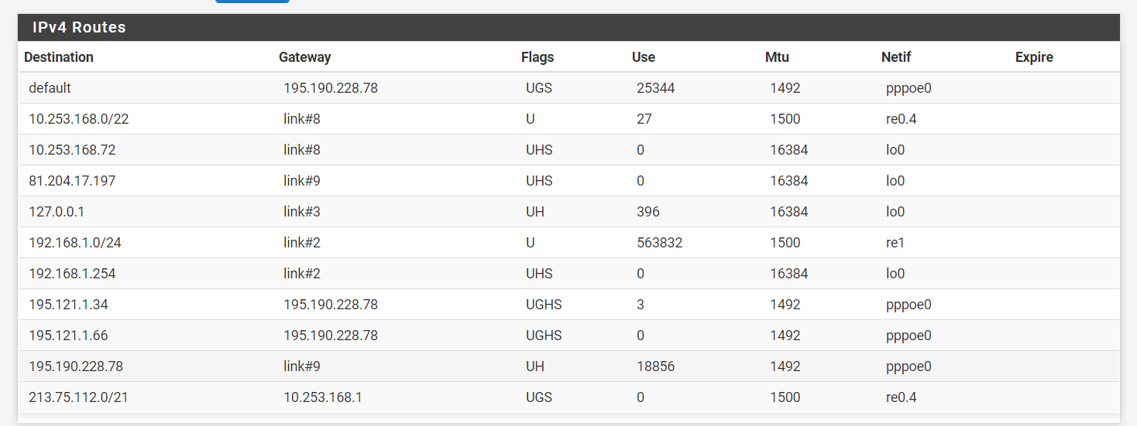Click the Flags column header

click(538, 57)
